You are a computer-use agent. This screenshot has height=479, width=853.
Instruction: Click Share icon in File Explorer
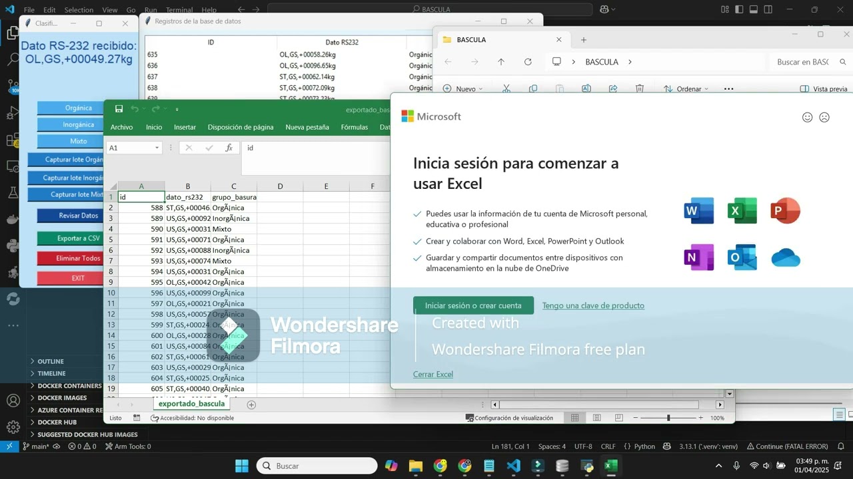pos(613,88)
